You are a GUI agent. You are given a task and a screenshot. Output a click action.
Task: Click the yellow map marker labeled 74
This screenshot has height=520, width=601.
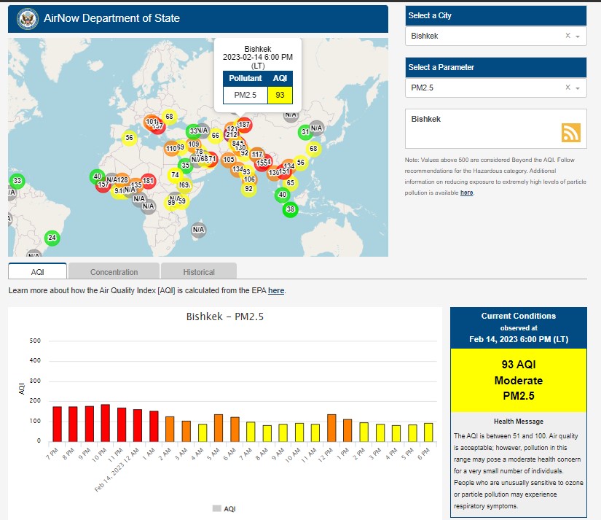(175, 175)
